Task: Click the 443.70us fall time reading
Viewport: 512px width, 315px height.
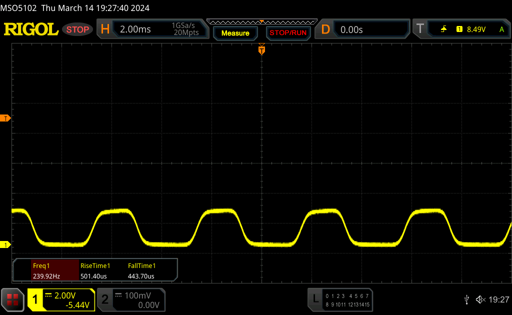Action: pyautogui.click(x=141, y=276)
